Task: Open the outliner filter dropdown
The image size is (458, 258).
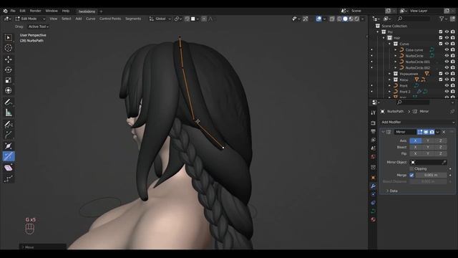Action: click(443, 19)
